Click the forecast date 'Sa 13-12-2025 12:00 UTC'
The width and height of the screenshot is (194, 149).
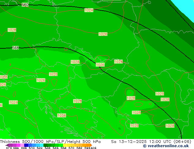(142, 142)
